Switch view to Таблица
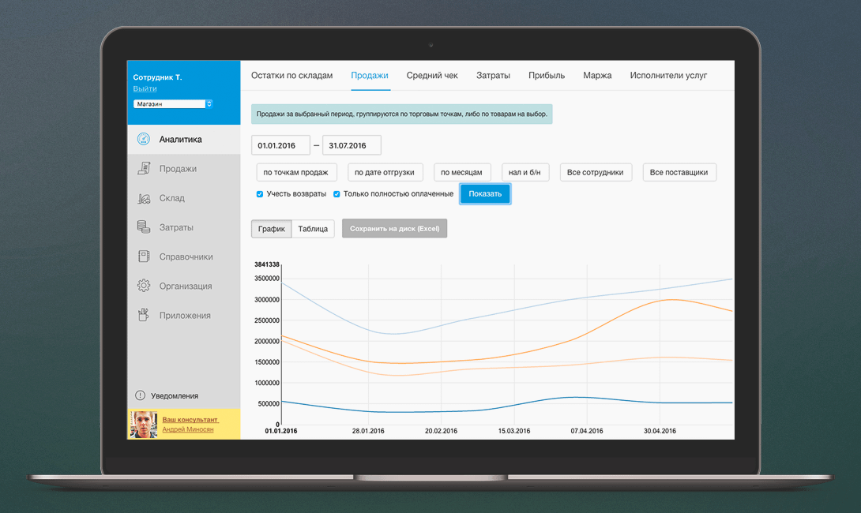The image size is (861, 513). point(313,229)
